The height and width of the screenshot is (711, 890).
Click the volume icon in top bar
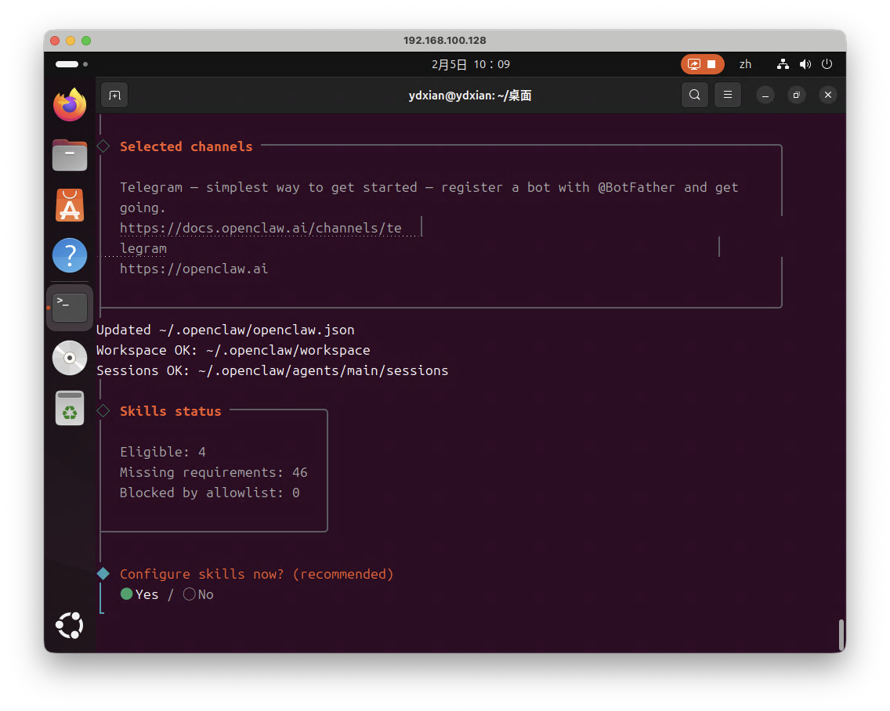pyautogui.click(x=805, y=64)
